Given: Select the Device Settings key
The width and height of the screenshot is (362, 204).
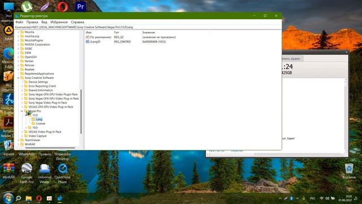Looking at the screenshot, I should coord(38,82).
